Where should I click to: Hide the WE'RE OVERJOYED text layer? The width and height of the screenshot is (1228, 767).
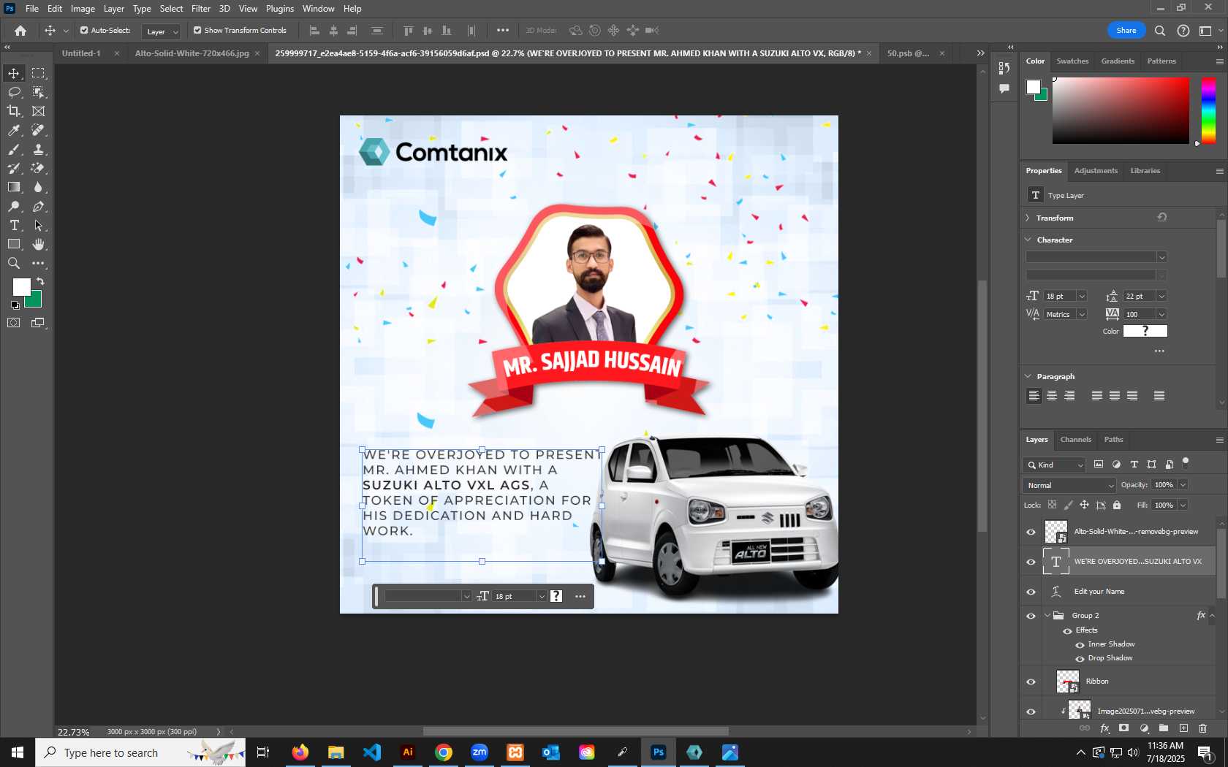click(1031, 562)
